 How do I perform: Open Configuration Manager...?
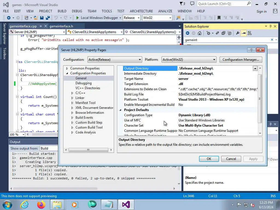click(241, 59)
